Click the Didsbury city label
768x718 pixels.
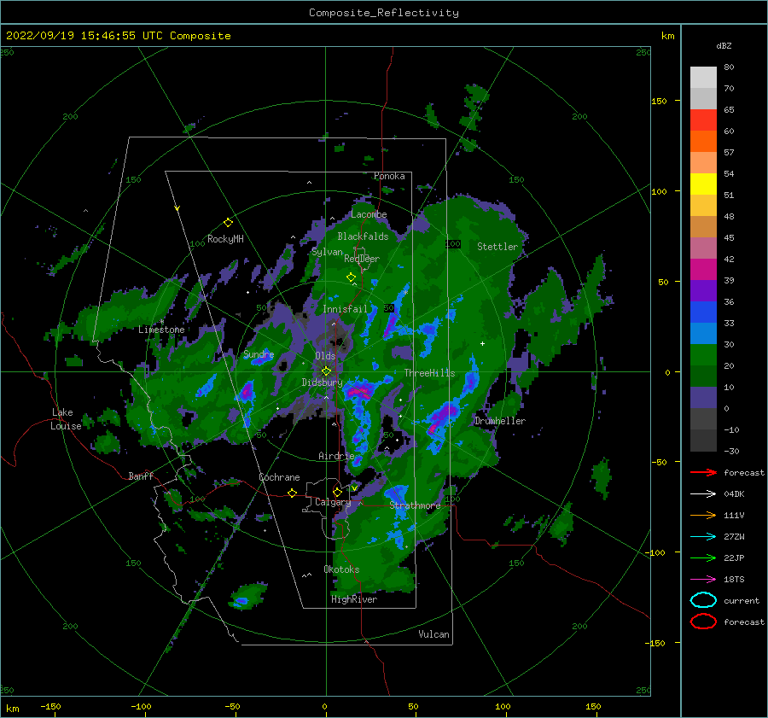tap(323, 382)
